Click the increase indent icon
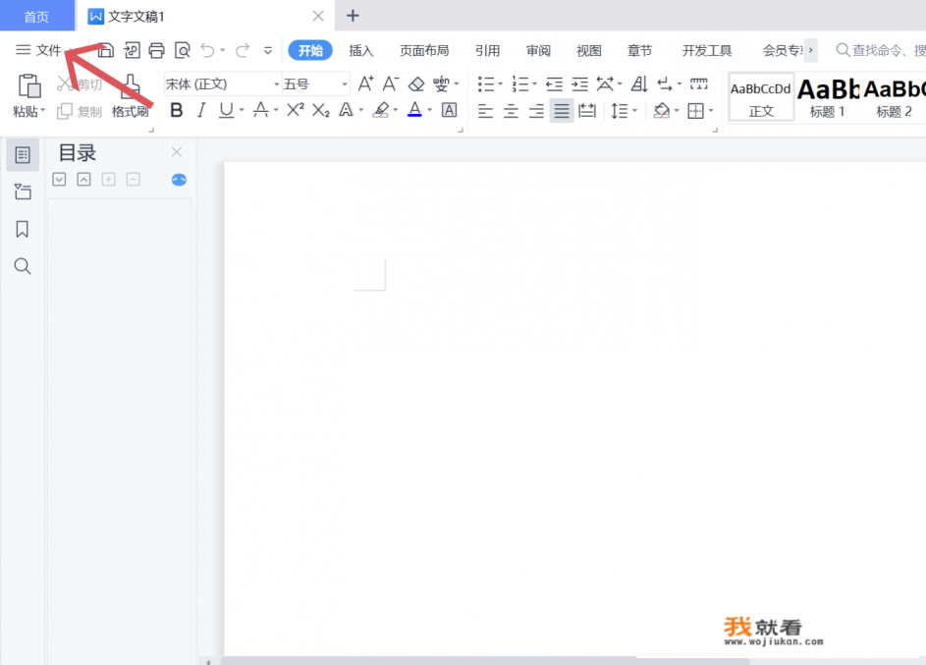This screenshot has width=926, height=665. pos(580,84)
